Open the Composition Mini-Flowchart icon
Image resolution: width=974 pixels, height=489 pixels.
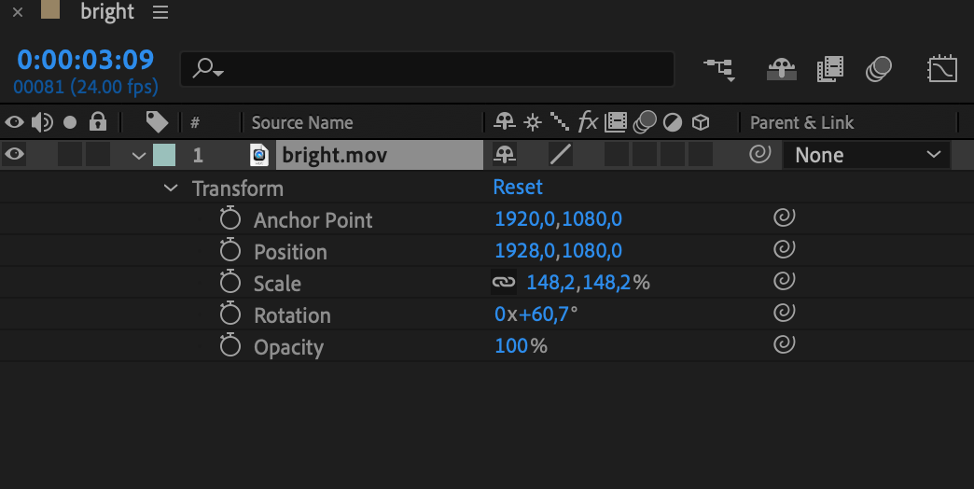pyautogui.click(x=718, y=69)
